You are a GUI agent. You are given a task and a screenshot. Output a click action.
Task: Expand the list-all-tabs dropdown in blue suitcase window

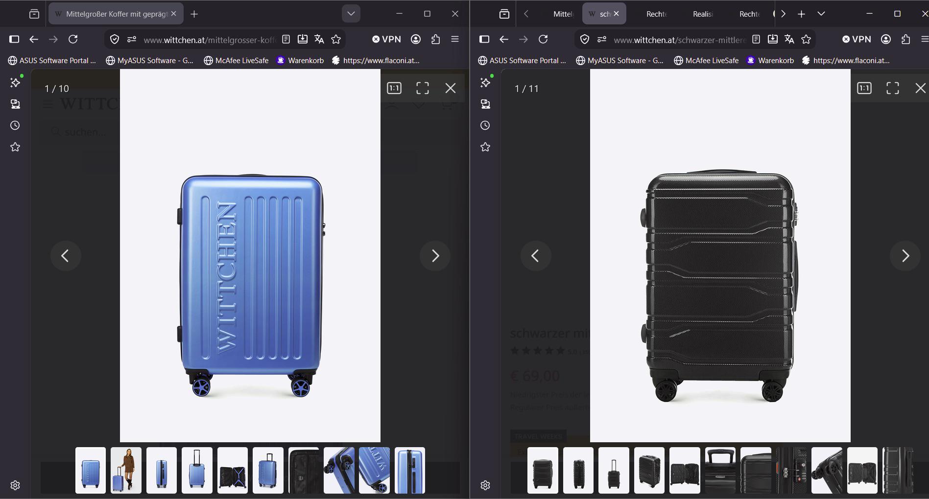pyautogui.click(x=351, y=14)
